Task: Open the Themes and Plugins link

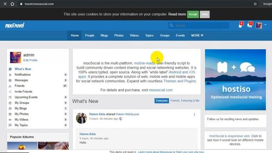Action: pyautogui.click(x=180, y=81)
